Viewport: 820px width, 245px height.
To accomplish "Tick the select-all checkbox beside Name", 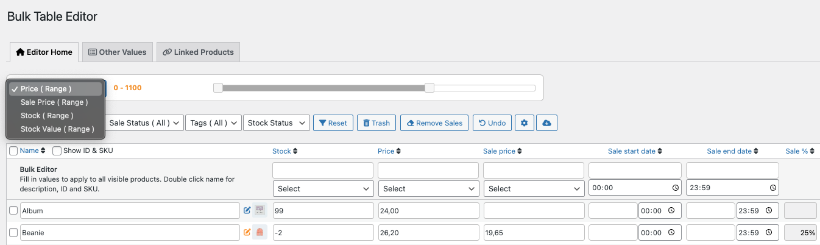I will 13,151.
